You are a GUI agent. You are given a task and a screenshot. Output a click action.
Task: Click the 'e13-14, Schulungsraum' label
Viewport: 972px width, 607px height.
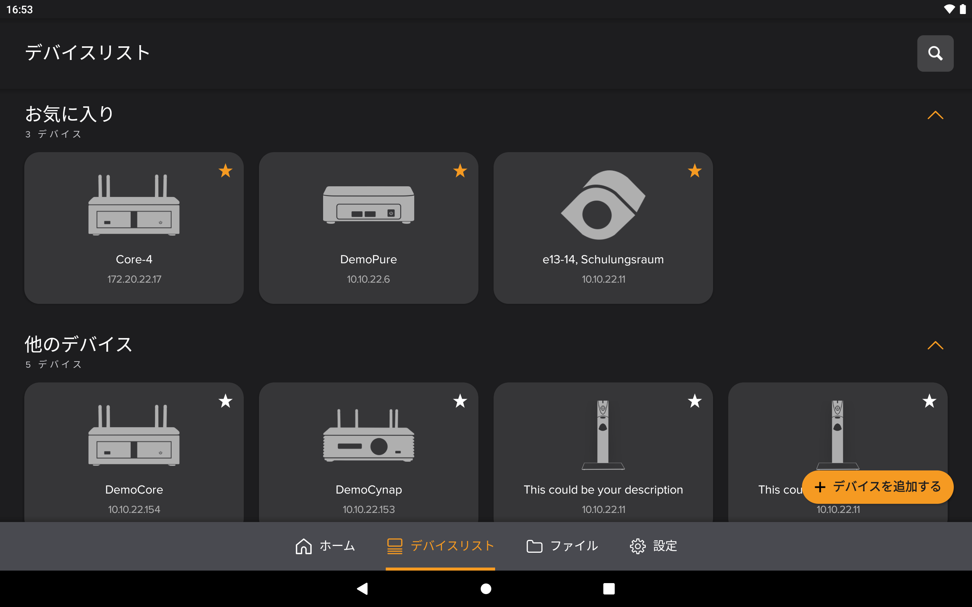603,259
